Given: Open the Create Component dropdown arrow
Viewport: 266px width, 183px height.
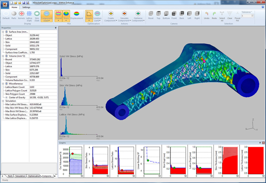Looking at the screenshot, I should [x=116, y=21].
